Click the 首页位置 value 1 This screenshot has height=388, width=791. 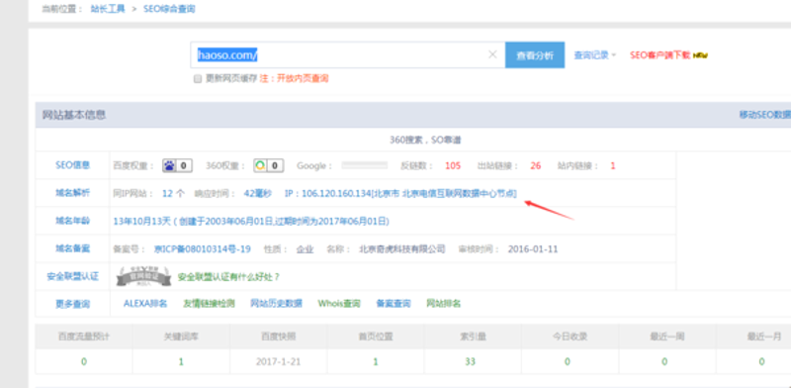376,361
